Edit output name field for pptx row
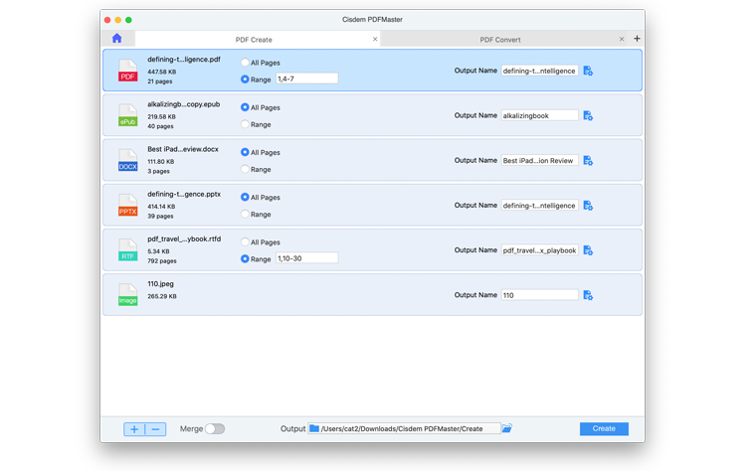The image size is (756, 471). [539, 206]
